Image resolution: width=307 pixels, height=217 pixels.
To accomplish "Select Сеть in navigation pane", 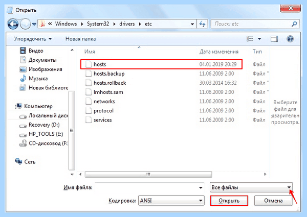I will click(x=25, y=162).
